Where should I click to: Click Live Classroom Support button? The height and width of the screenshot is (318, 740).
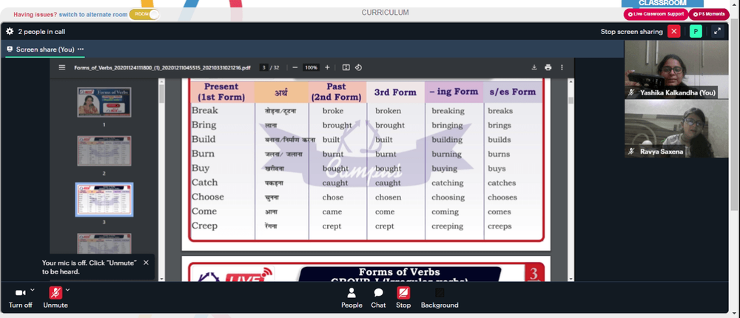(656, 14)
